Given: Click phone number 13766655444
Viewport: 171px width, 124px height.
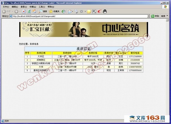Looking at the screenshot, I should click(x=135, y=70).
